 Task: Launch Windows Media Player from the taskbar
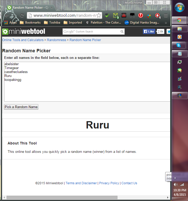pos(180,37)
